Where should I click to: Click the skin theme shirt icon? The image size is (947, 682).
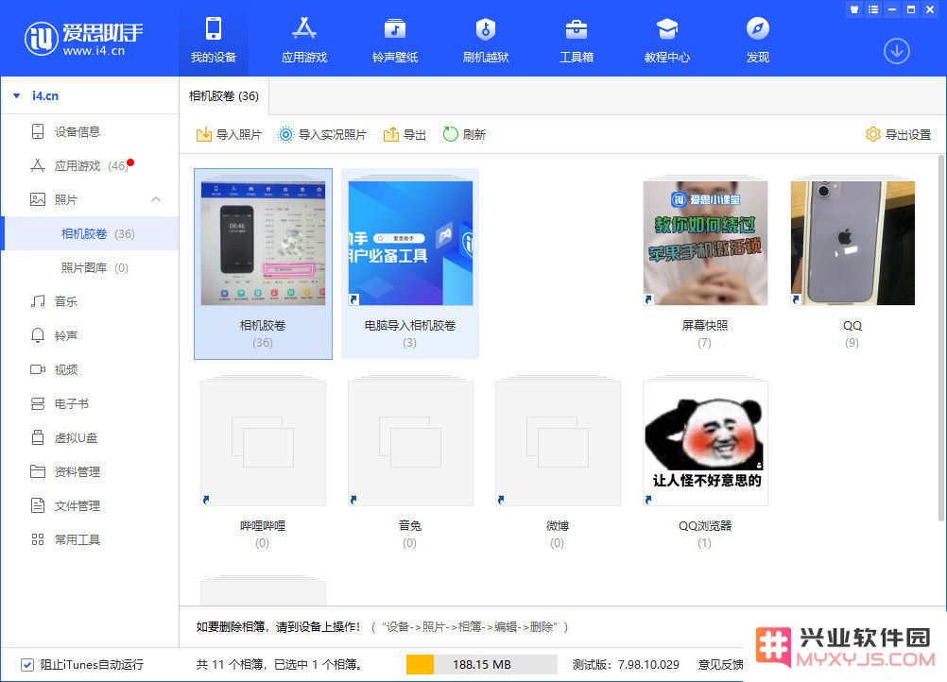coord(854,9)
